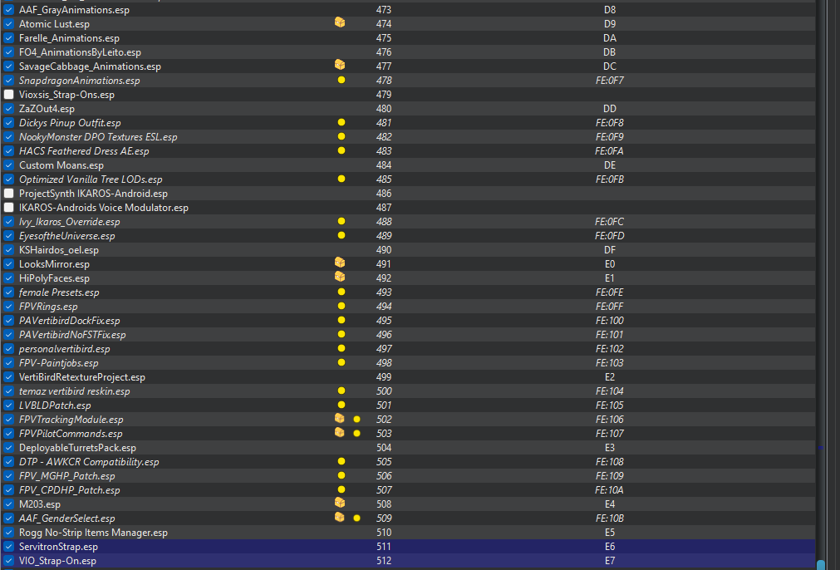Click the yellow dot for FPV-Paintjobs.esp
This screenshot has width=840, height=570.
[341, 362]
